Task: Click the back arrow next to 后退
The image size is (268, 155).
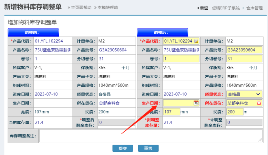Action: (198, 8)
